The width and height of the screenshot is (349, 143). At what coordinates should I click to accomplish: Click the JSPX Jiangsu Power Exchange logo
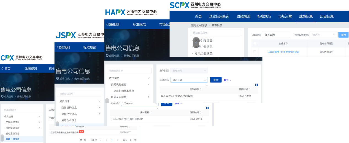pos(80,35)
